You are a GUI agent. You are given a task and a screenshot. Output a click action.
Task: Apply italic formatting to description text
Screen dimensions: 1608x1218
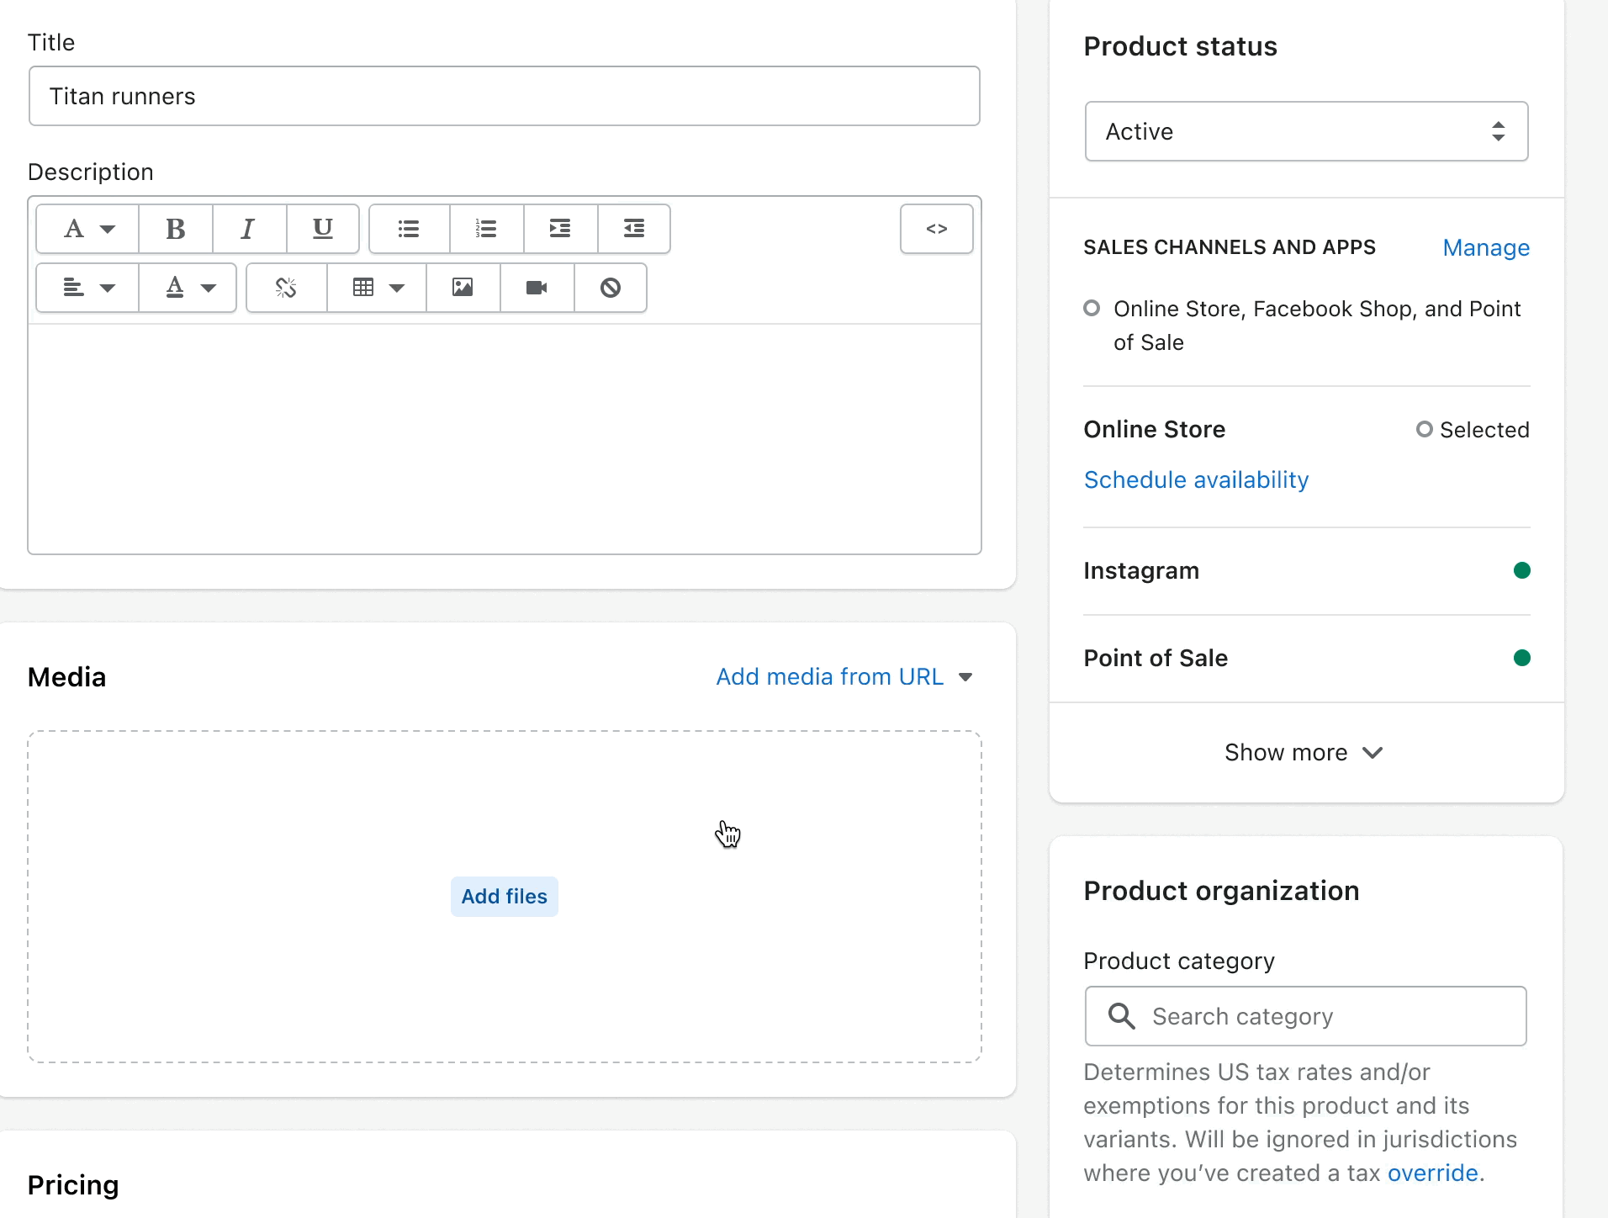pyautogui.click(x=248, y=228)
